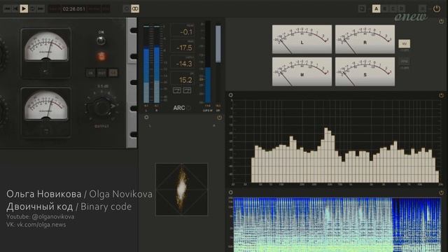Screen dimensions: 448x252
Task: Select VU meter mode button
Action: tap(405, 43)
